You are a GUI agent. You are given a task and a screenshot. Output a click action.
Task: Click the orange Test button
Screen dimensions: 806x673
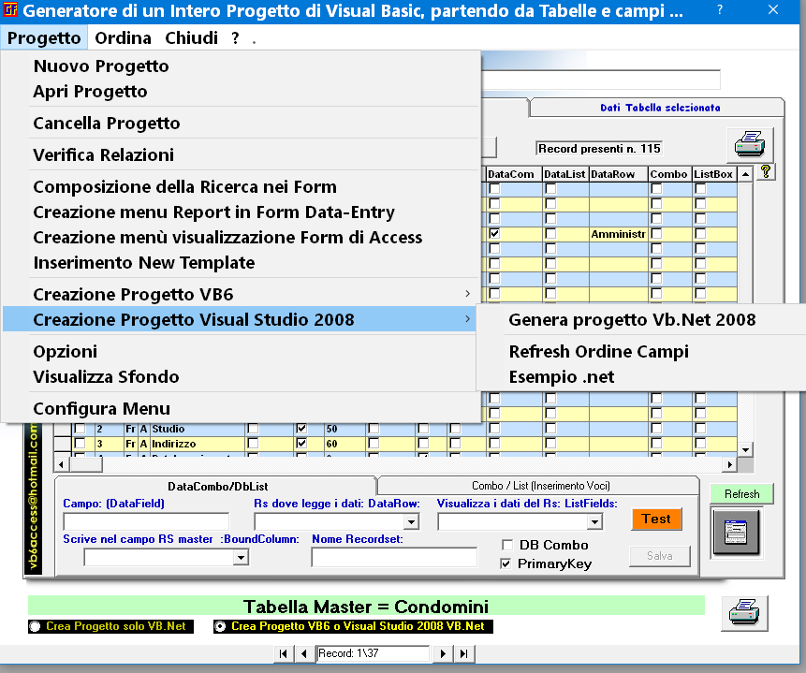tap(656, 519)
